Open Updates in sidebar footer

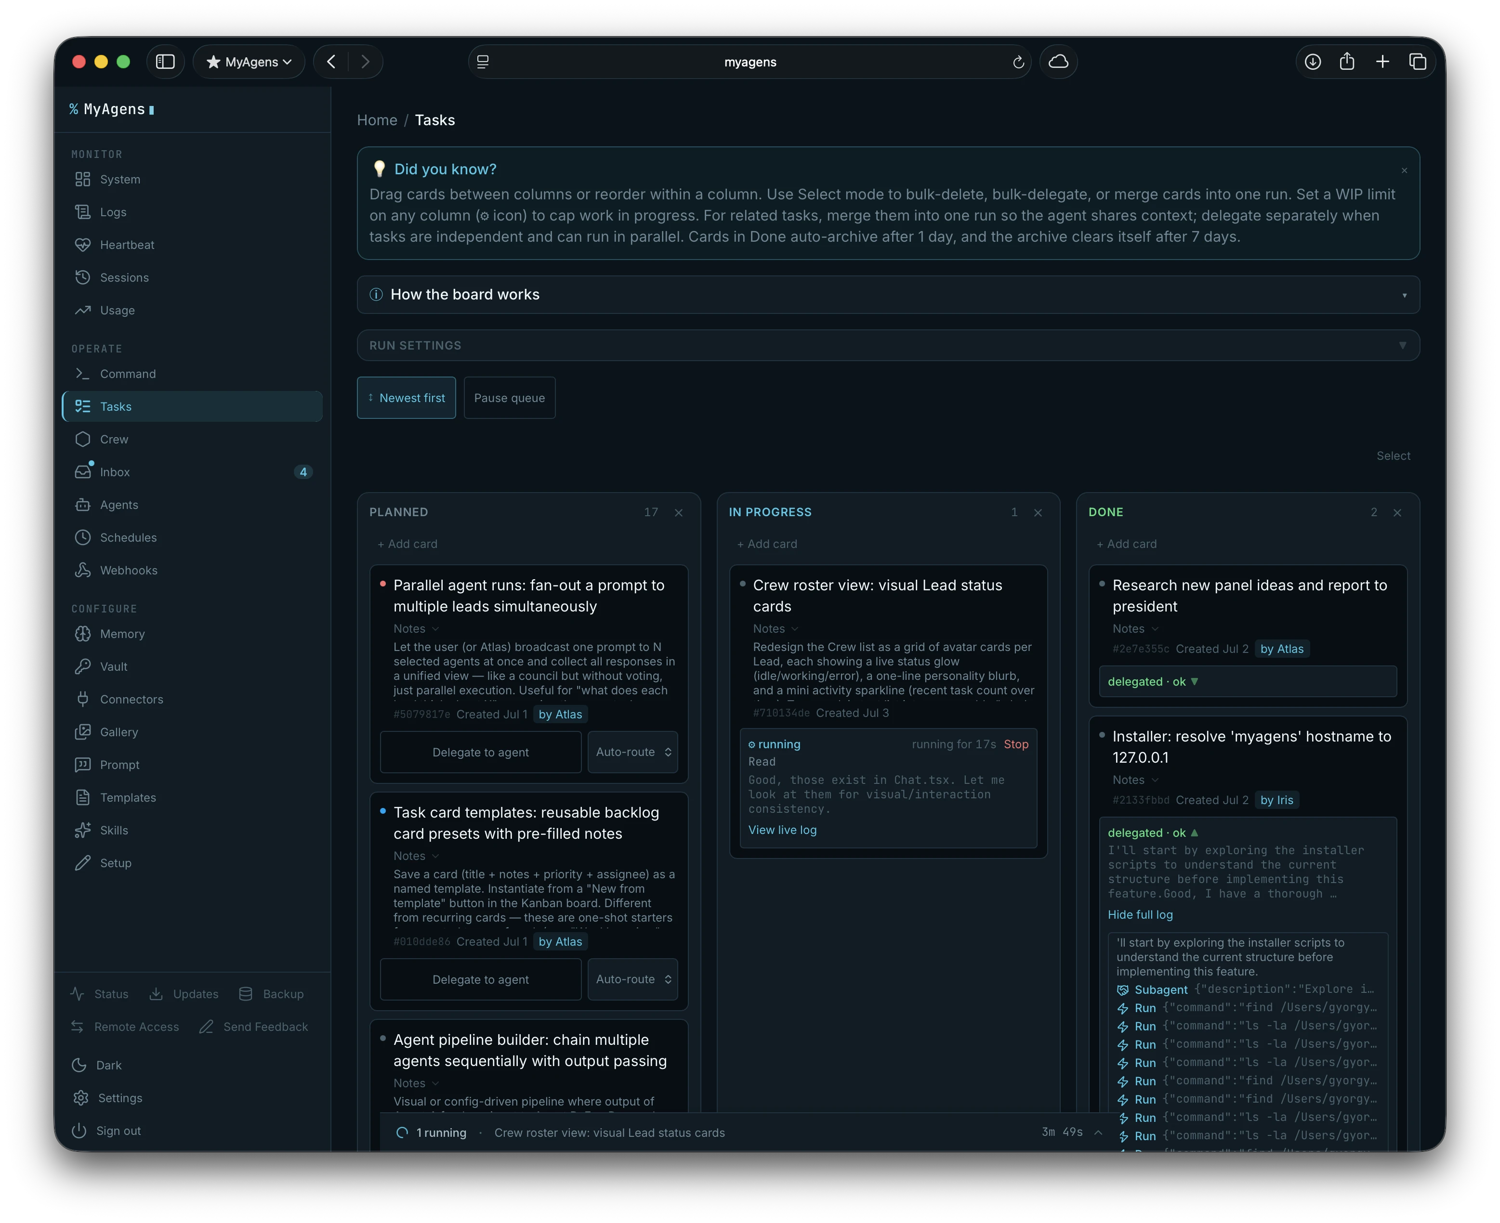pyautogui.click(x=184, y=994)
